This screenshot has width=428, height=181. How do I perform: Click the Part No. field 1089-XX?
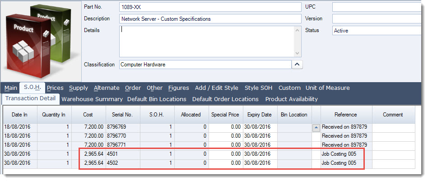(x=210, y=7)
